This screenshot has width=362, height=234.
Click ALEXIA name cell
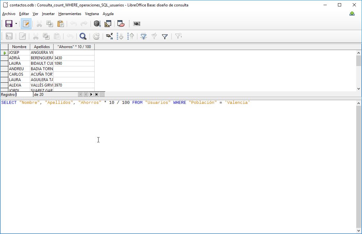19,85
